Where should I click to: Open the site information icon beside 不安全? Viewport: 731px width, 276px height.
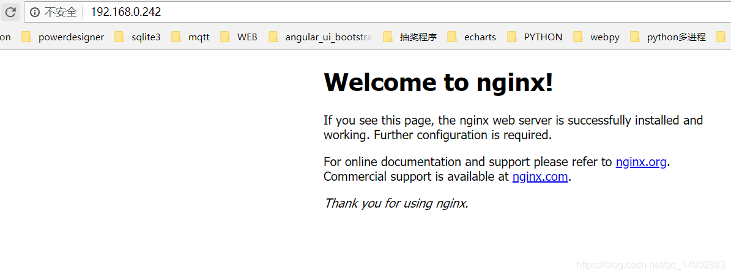click(x=34, y=12)
